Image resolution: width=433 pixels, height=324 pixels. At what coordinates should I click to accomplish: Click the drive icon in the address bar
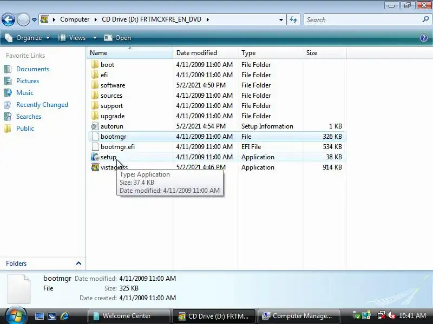click(44, 19)
